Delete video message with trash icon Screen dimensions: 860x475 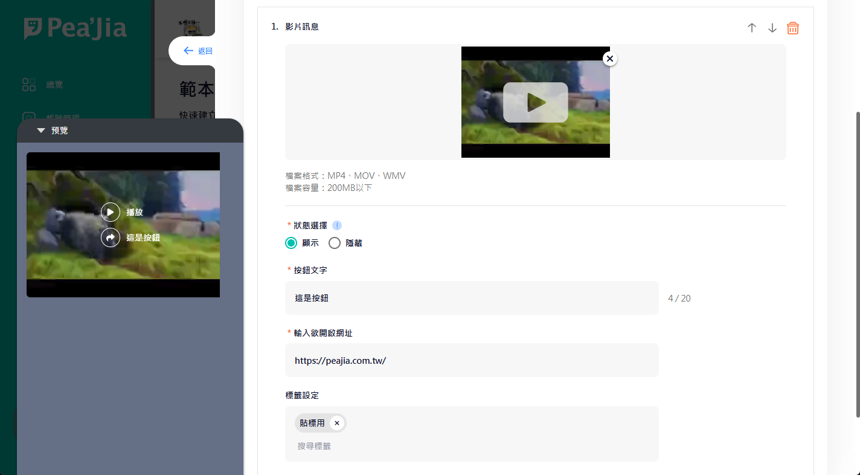click(x=793, y=28)
